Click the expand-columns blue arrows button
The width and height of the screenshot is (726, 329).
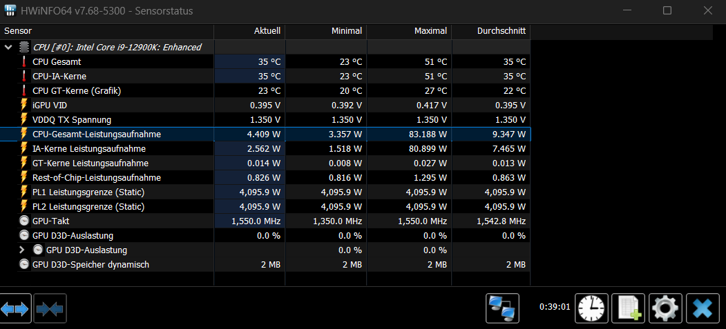point(15,308)
